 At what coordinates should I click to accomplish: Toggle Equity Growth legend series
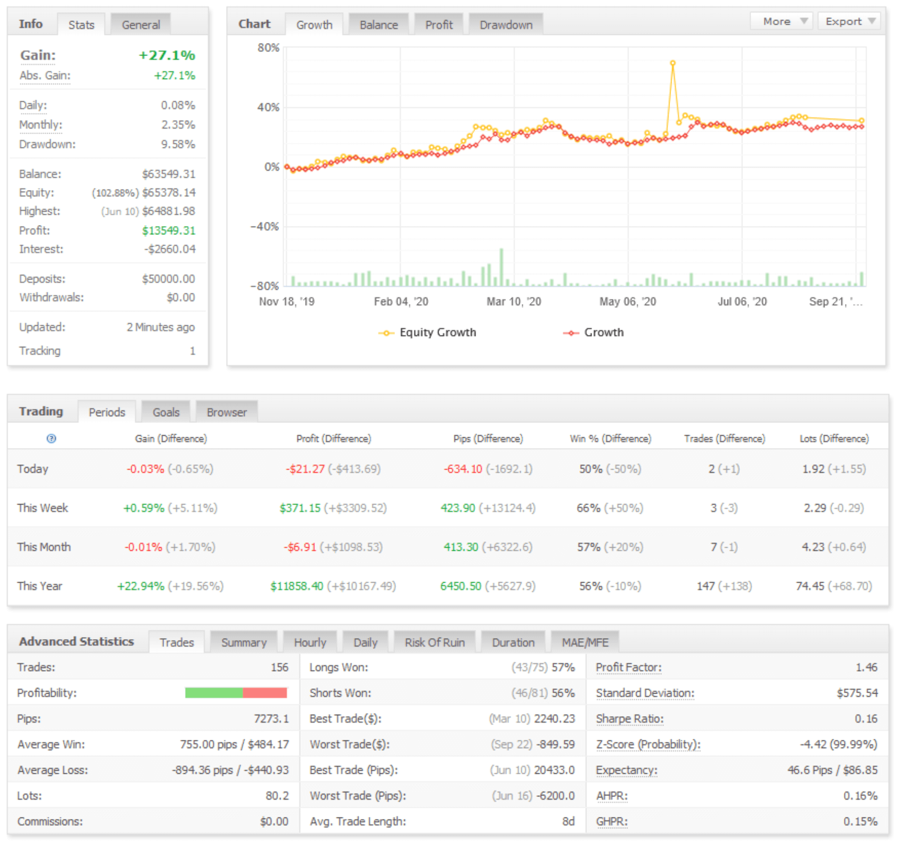(x=427, y=333)
